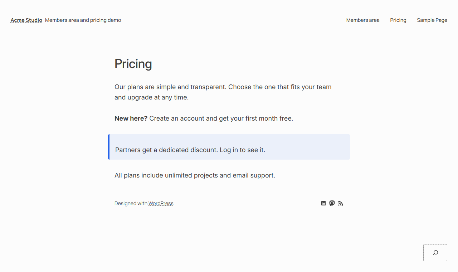Open Sample Page from the navigation
The width and height of the screenshot is (458, 272).
click(x=432, y=20)
